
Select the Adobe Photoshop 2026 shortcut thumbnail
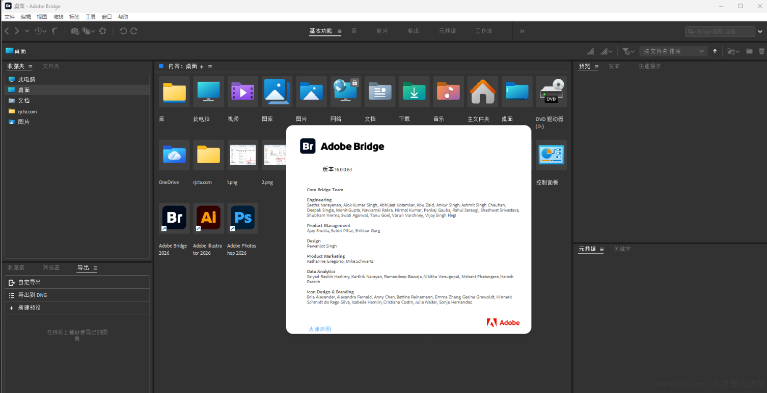pos(242,218)
